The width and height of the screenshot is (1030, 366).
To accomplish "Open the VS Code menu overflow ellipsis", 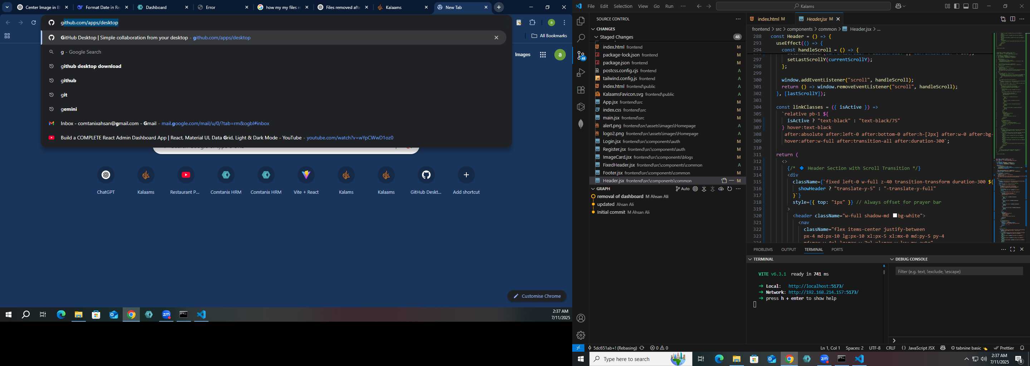I will tap(683, 6).
